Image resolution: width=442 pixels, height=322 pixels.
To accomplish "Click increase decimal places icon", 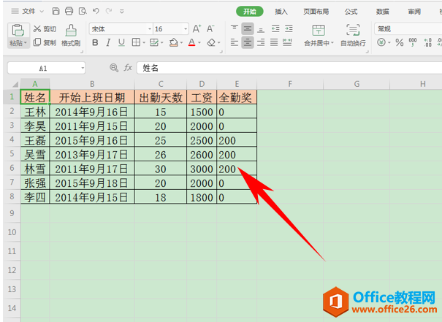I will point(427,42).
